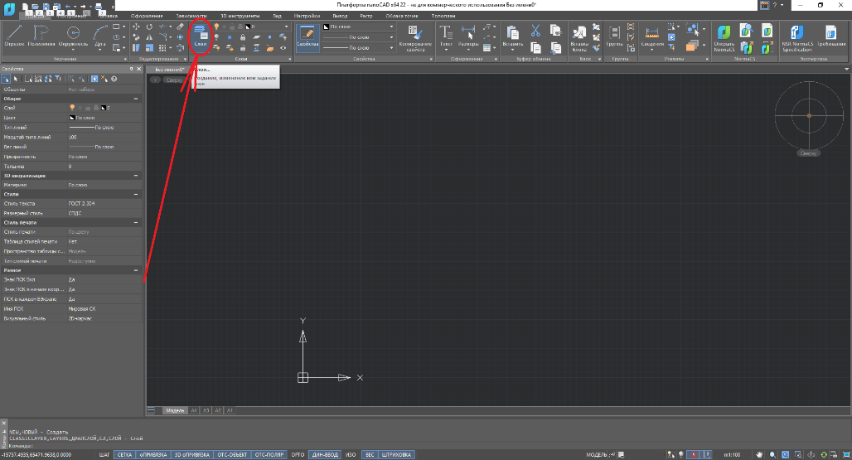852x460 pixels.
Task: Open the color По слою dropdown in ribbon
Action: pyautogui.click(x=391, y=27)
